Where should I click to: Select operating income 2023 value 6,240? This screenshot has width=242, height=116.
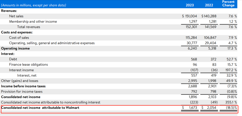tap(192, 48)
